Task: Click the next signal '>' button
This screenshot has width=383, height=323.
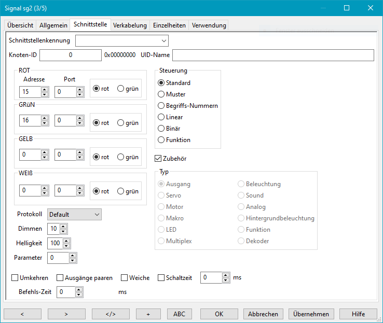Action: click(66, 314)
